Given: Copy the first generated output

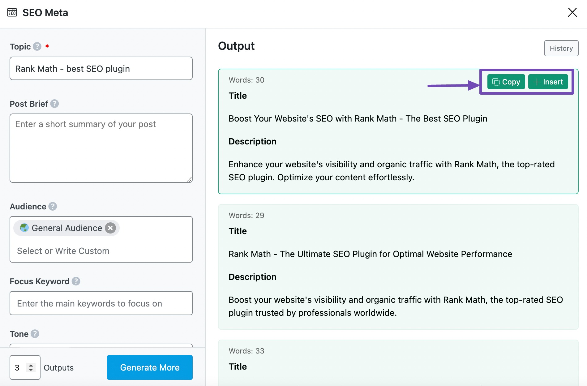Looking at the screenshot, I should point(506,82).
